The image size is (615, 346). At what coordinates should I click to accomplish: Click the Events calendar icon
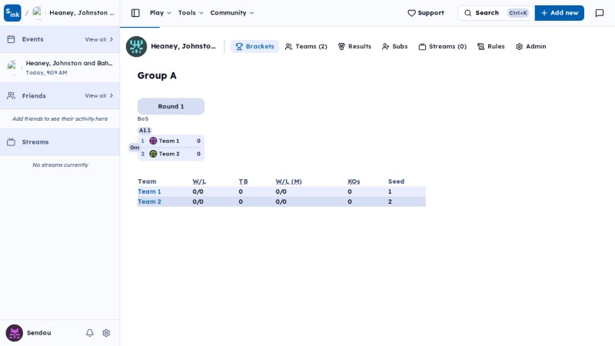click(11, 39)
